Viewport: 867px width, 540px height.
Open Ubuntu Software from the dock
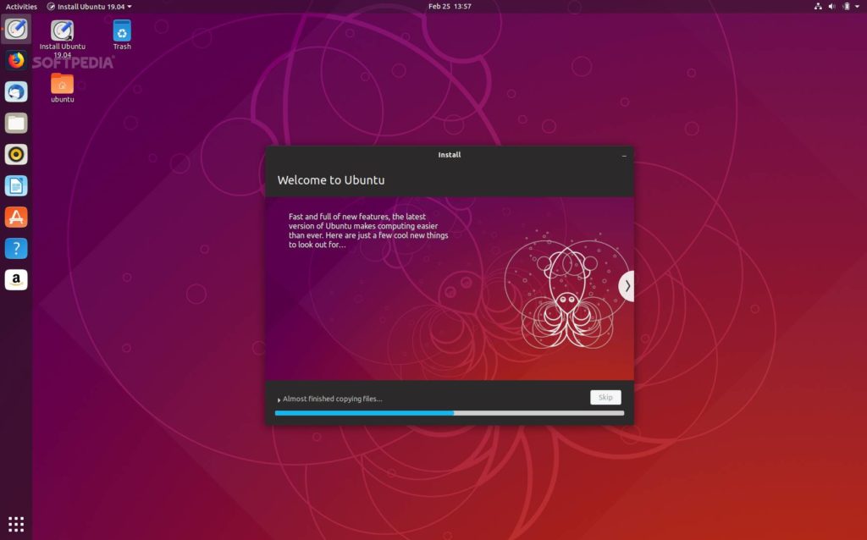coord(16,217)
